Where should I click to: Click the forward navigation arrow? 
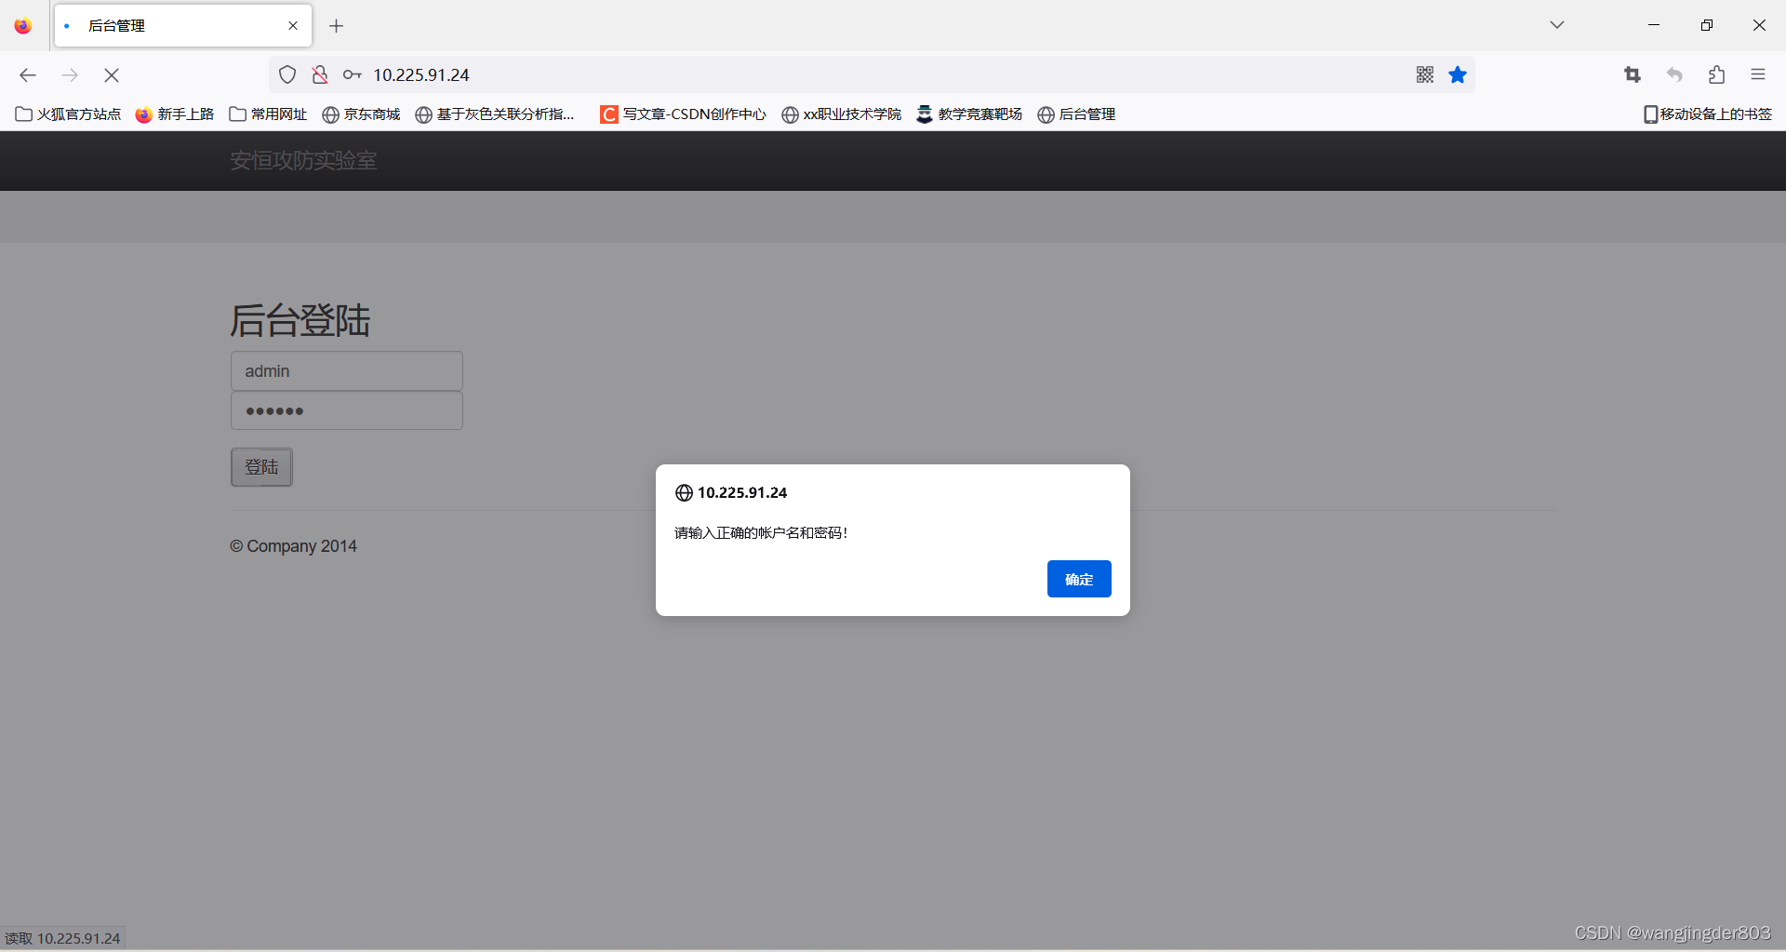pyautogui.click(x=70, y=75)
